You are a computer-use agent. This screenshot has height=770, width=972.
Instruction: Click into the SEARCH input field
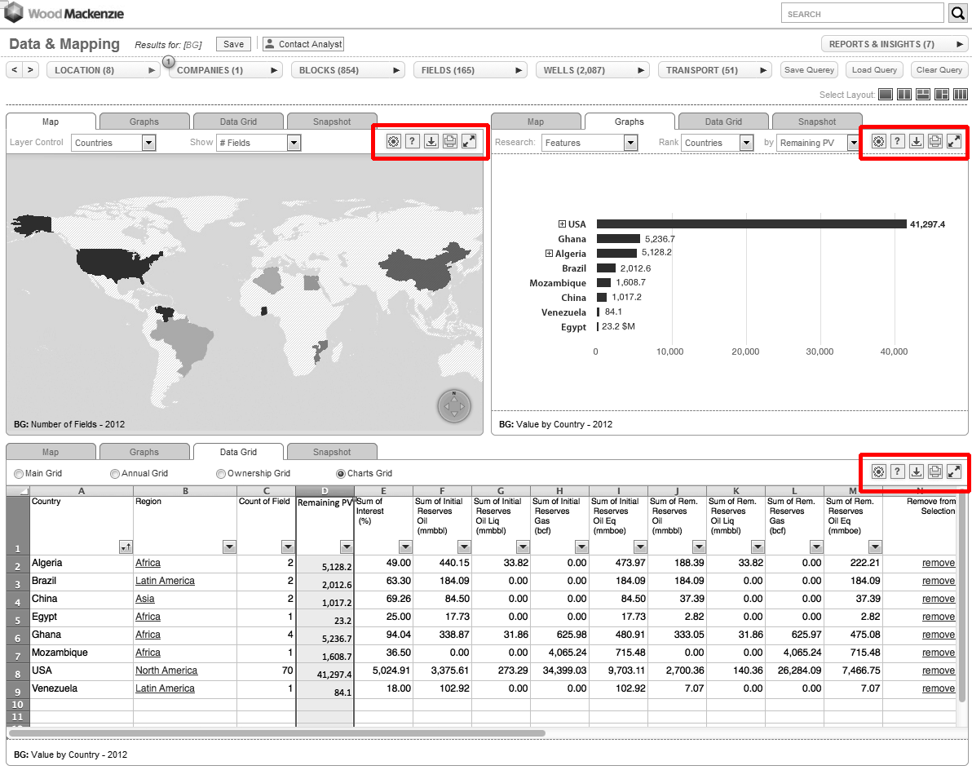[x=862, y=14]
